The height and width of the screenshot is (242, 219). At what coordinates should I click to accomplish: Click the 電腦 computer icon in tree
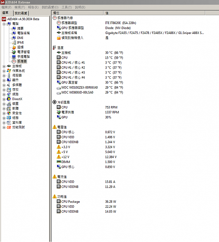pyautogui.click(x=9, y=24)
